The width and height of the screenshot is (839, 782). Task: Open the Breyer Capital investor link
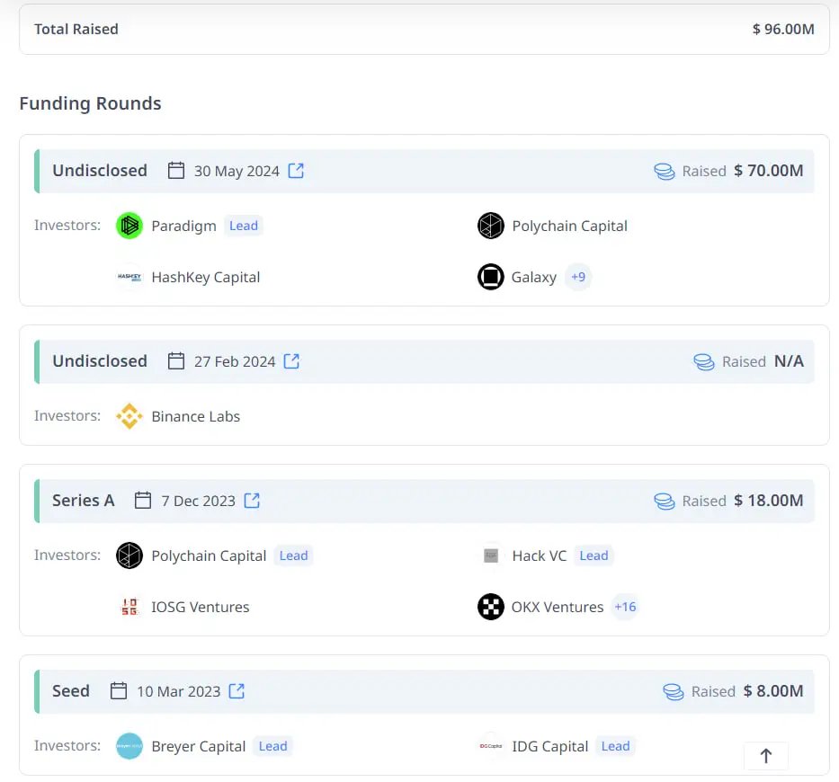[199, 747]
